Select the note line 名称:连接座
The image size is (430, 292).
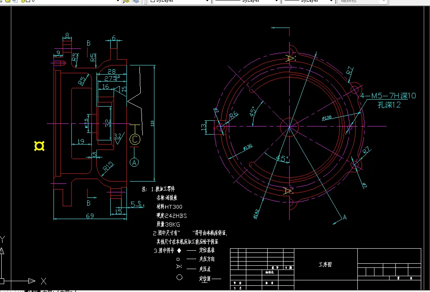click(167, 197)
